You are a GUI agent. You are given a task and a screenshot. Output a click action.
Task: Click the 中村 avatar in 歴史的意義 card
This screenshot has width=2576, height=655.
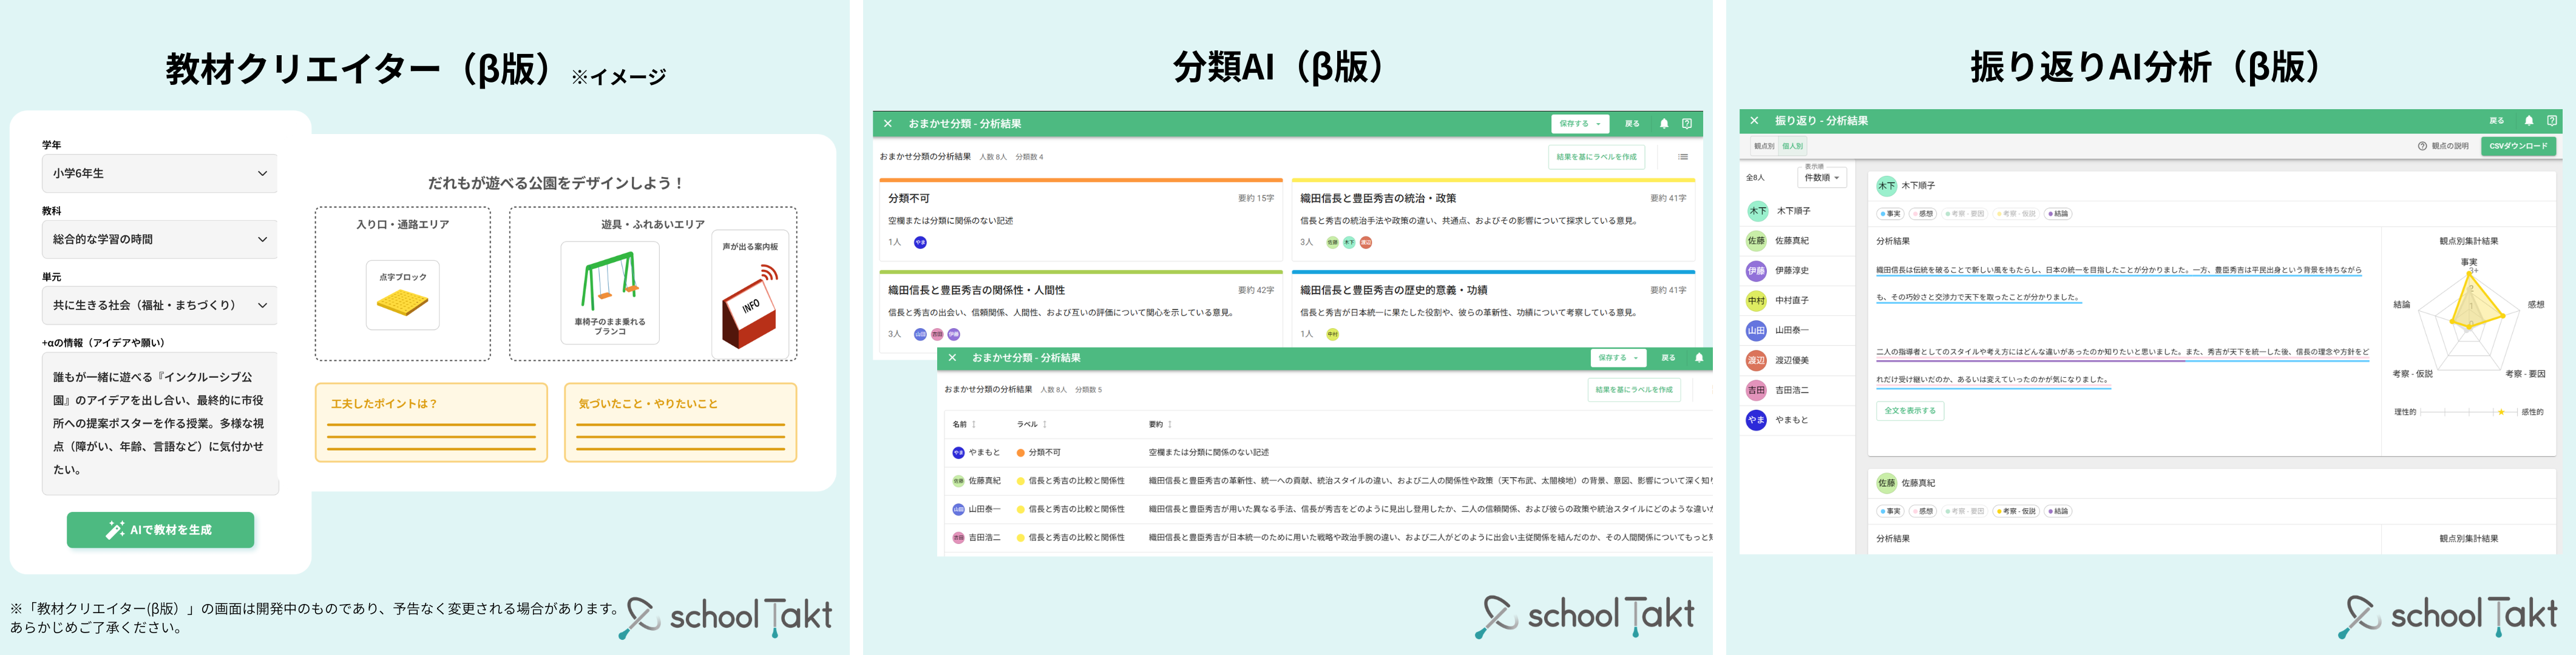tap(1332, 335)
